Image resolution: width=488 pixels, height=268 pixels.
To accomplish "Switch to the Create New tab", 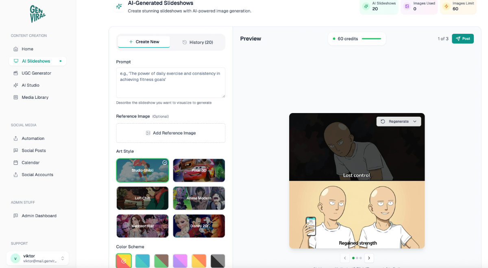I will (144, 42).
